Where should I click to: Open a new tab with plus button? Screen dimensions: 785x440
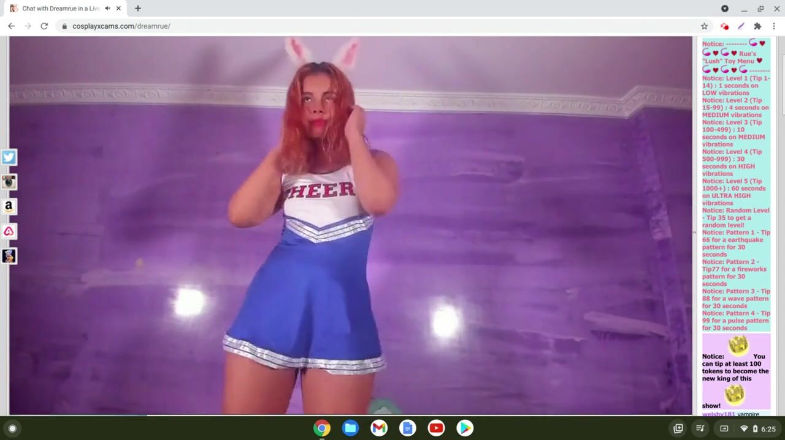point(138,9)
